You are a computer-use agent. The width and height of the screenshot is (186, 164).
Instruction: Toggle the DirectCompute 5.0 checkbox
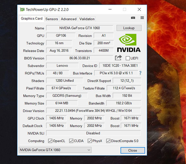click(108, 141)
